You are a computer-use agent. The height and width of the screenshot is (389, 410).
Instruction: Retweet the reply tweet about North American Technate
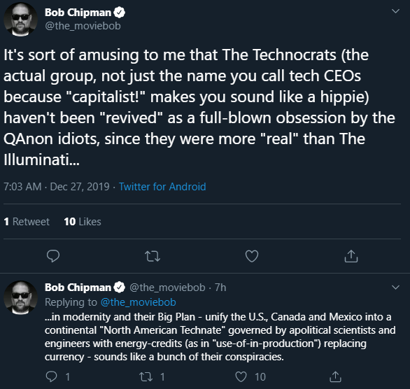coord(146,376)
